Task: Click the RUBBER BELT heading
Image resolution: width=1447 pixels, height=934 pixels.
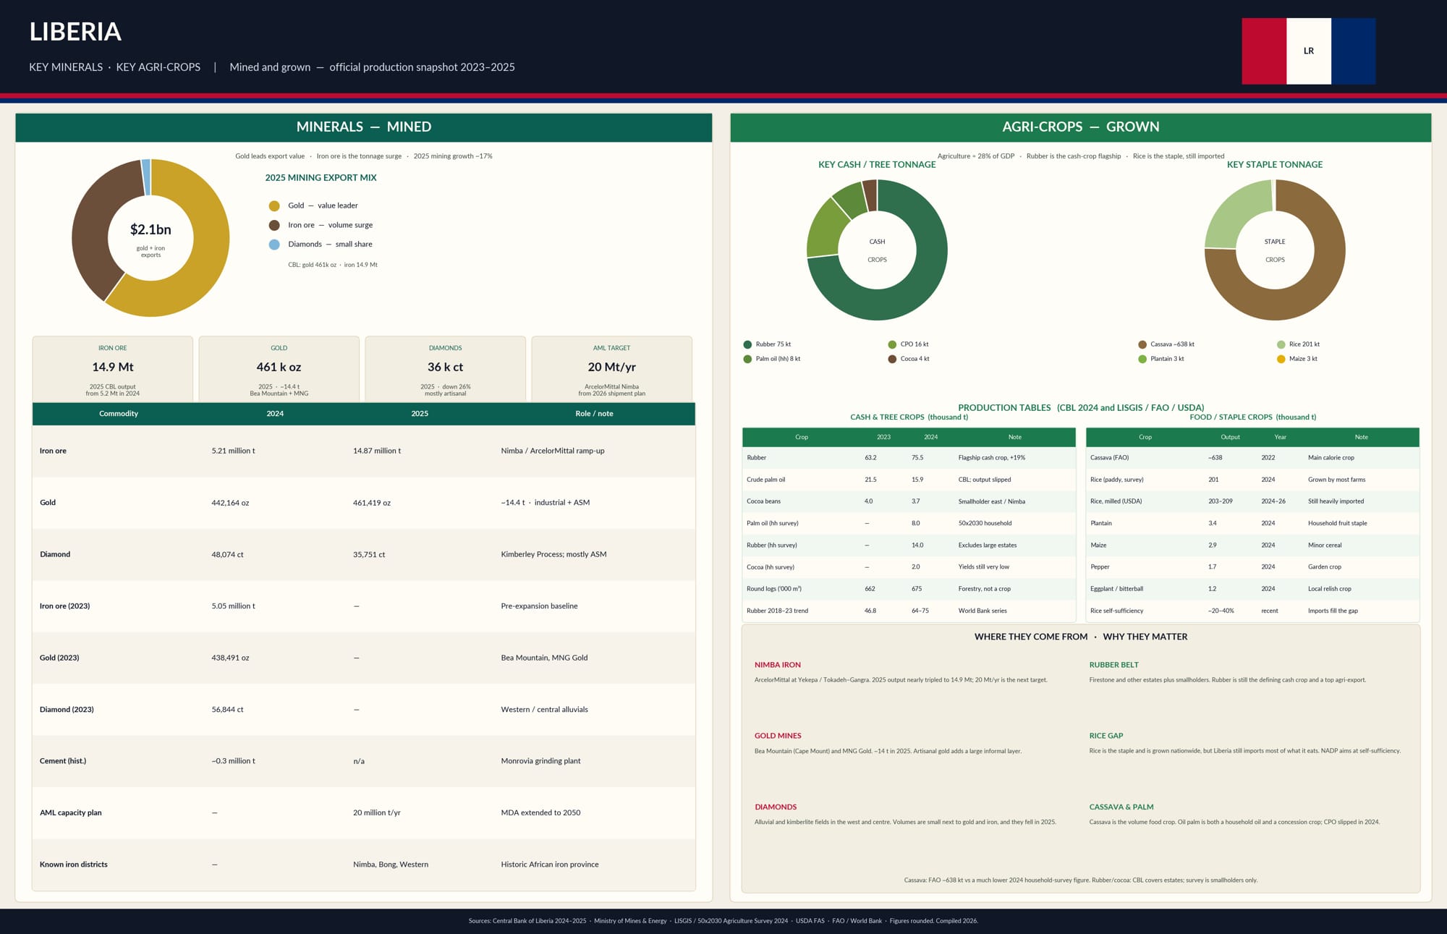Action: [1113, 665]
